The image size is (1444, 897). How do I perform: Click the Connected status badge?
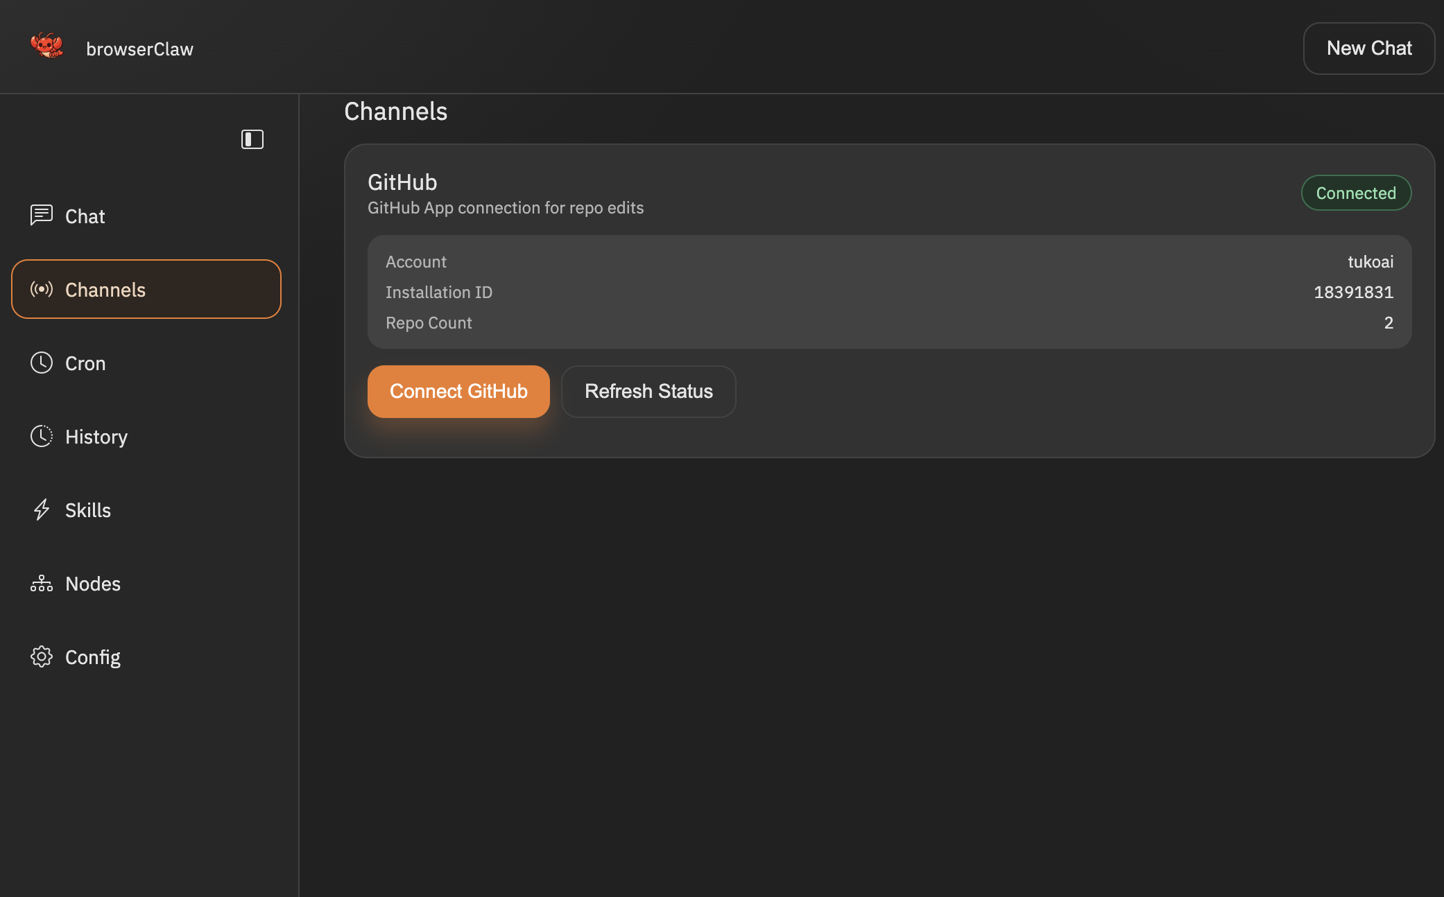[1356, 193]
